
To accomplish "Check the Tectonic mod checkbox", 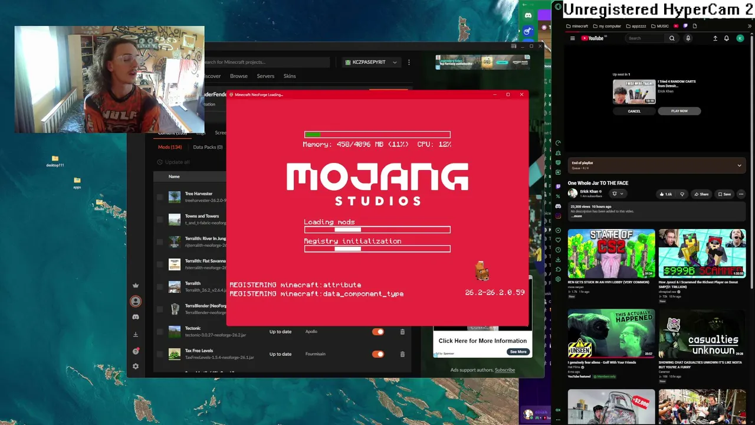I will coord(160,332).
